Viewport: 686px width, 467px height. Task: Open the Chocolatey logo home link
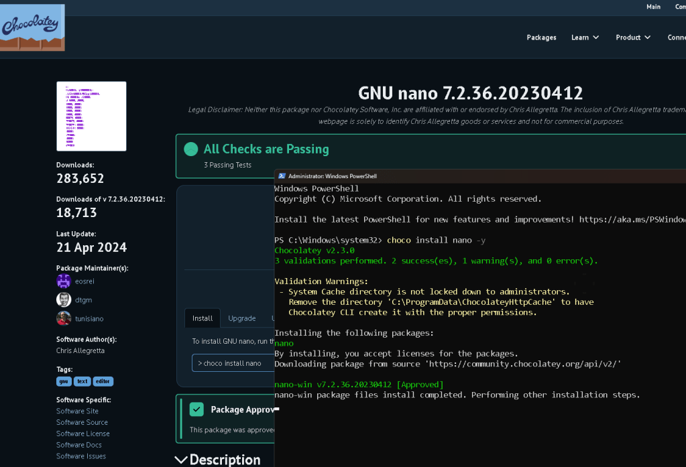click(32, 27)
